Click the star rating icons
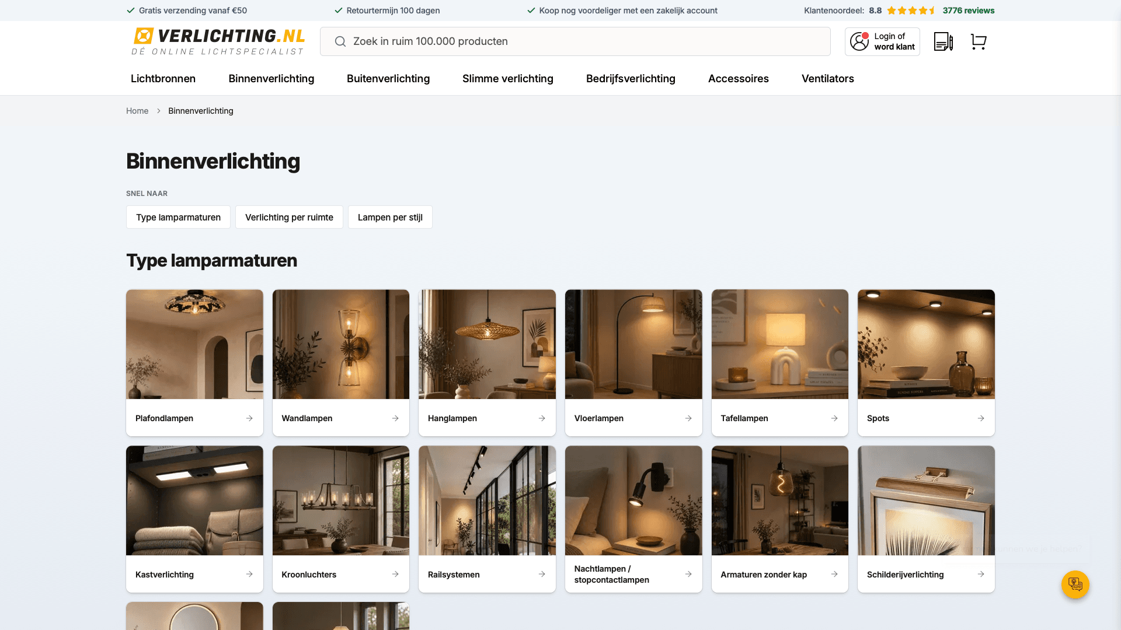 pyautogui.click(x=911, y=10)
